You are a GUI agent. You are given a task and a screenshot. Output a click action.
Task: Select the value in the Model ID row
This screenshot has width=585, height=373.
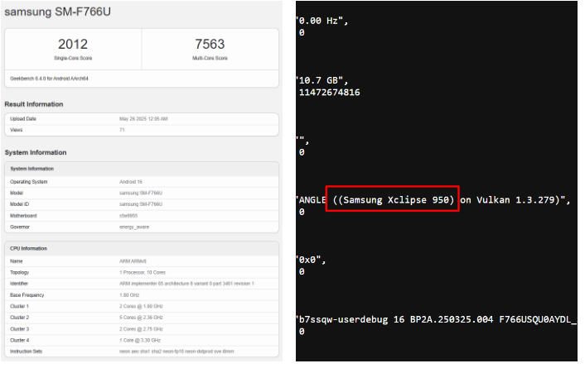pyautogui.click(x=141, y=204)
